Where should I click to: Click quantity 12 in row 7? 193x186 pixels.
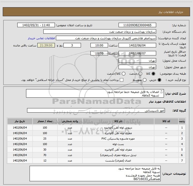(45, 161)
